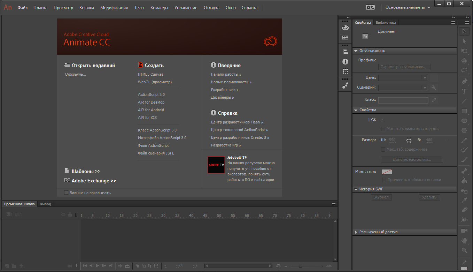Image resolution: width=473 pixels, height=272 pixels.
Task: Select the 3D Rotation tool
Action: click(464, 60)
